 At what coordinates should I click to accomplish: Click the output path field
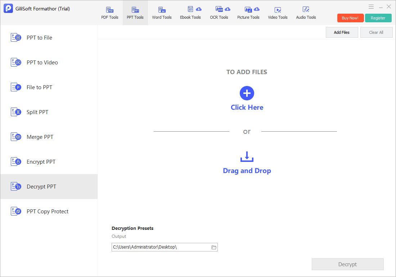tap(165, 247)
